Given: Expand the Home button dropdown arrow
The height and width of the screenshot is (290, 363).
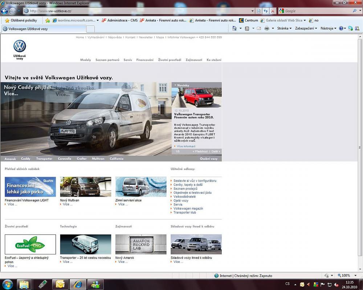Looking at the screenshot, I should [x=241, y=28].
